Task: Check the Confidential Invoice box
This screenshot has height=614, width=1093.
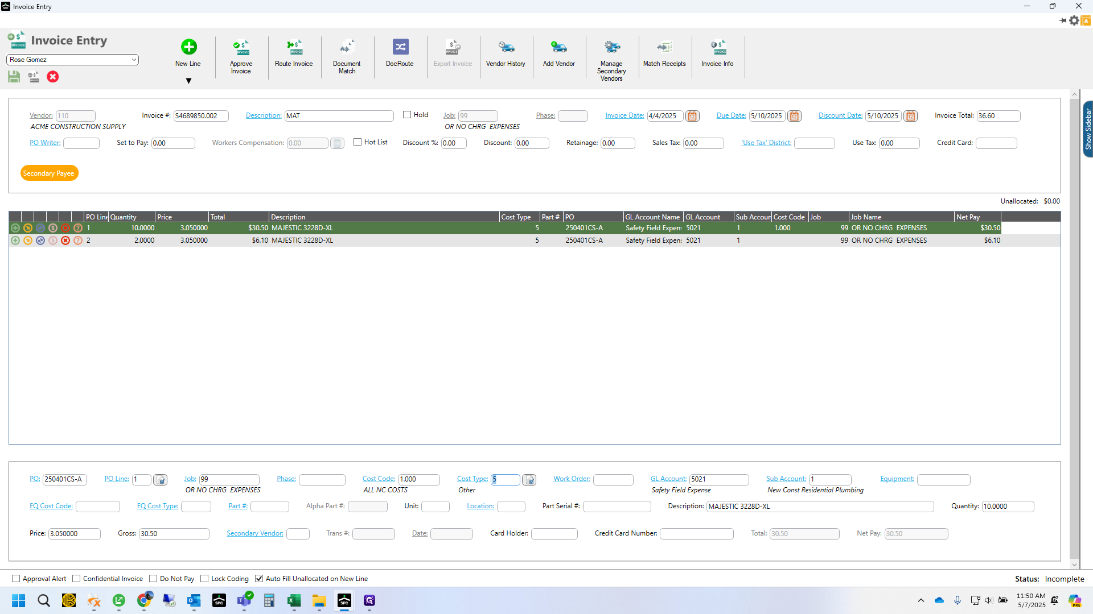Action: pos(76,579)
